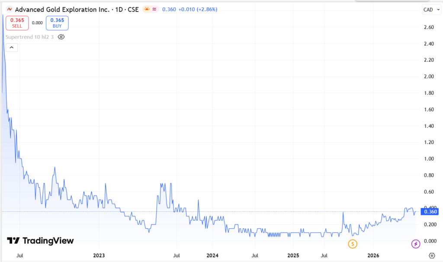
Task: Click the orange market status sun icon
Action: tap(148, 9)
